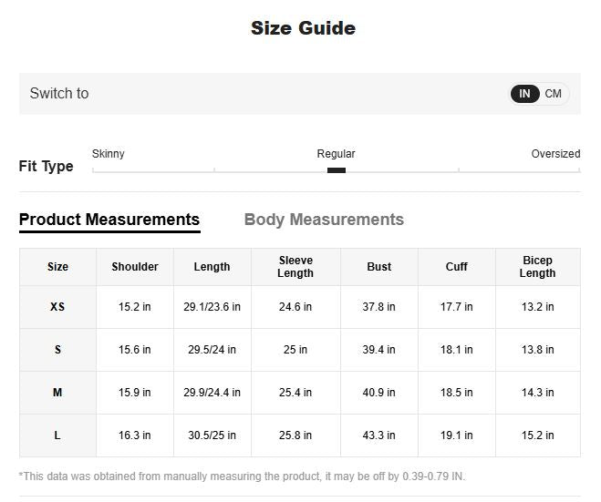
Task: Select the XS size row header
Action: (x=57, y=307)
